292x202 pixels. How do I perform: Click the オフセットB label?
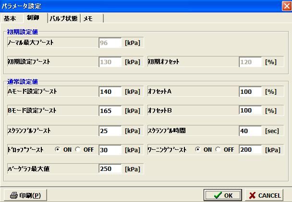(159, 111)
